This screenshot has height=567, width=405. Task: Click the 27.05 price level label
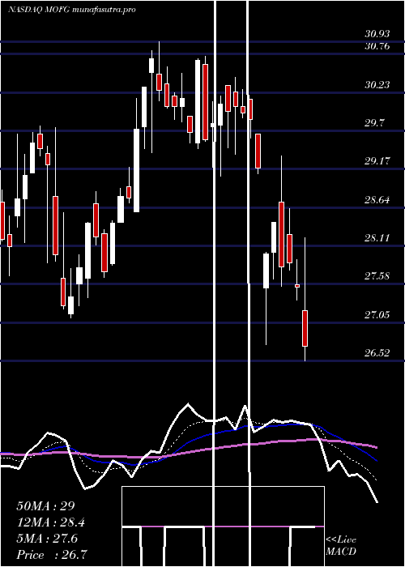(377, 315)
